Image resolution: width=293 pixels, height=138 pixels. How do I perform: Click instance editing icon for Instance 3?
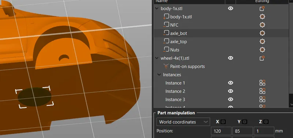pos(262,99)
